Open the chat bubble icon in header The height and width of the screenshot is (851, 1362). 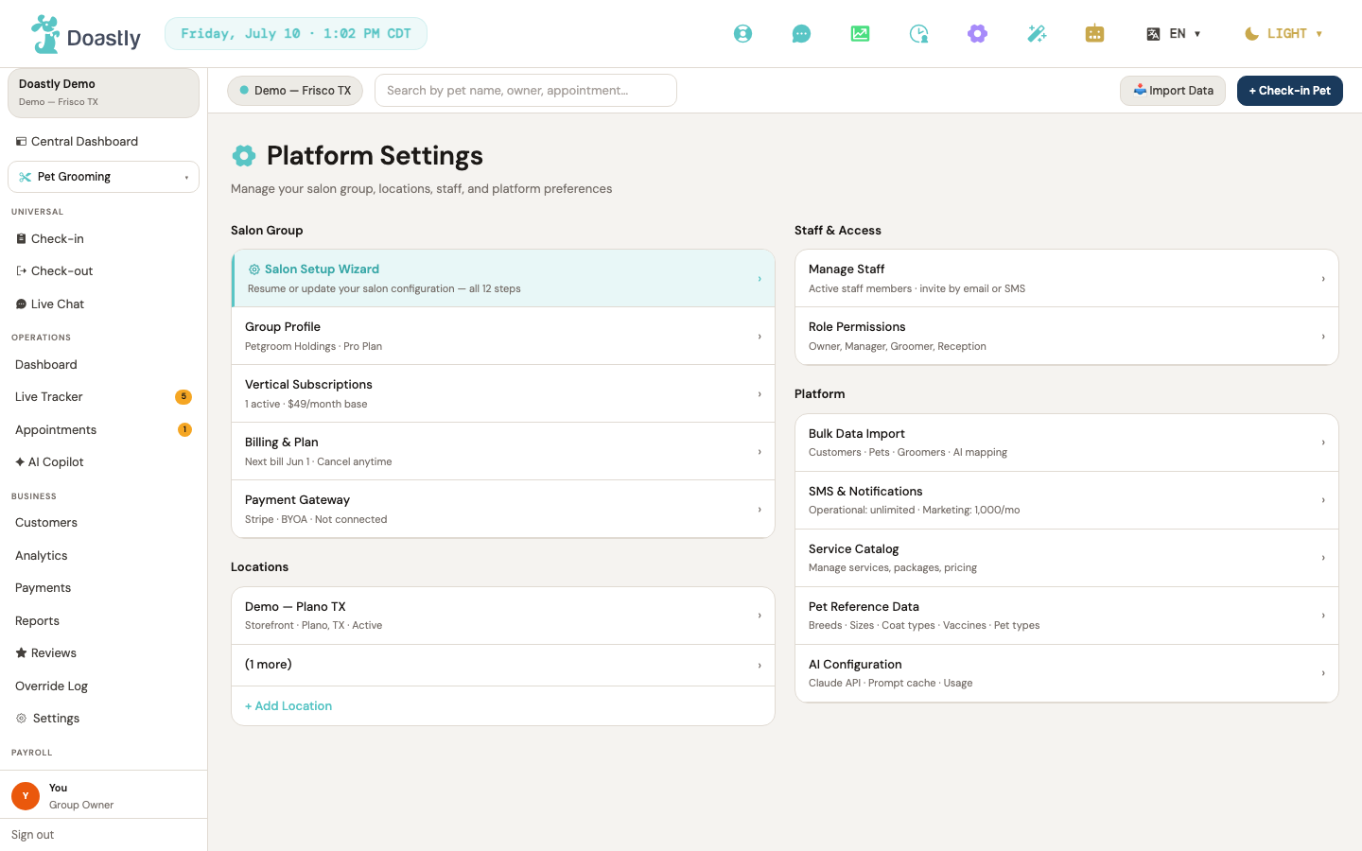tap(801, 34)
